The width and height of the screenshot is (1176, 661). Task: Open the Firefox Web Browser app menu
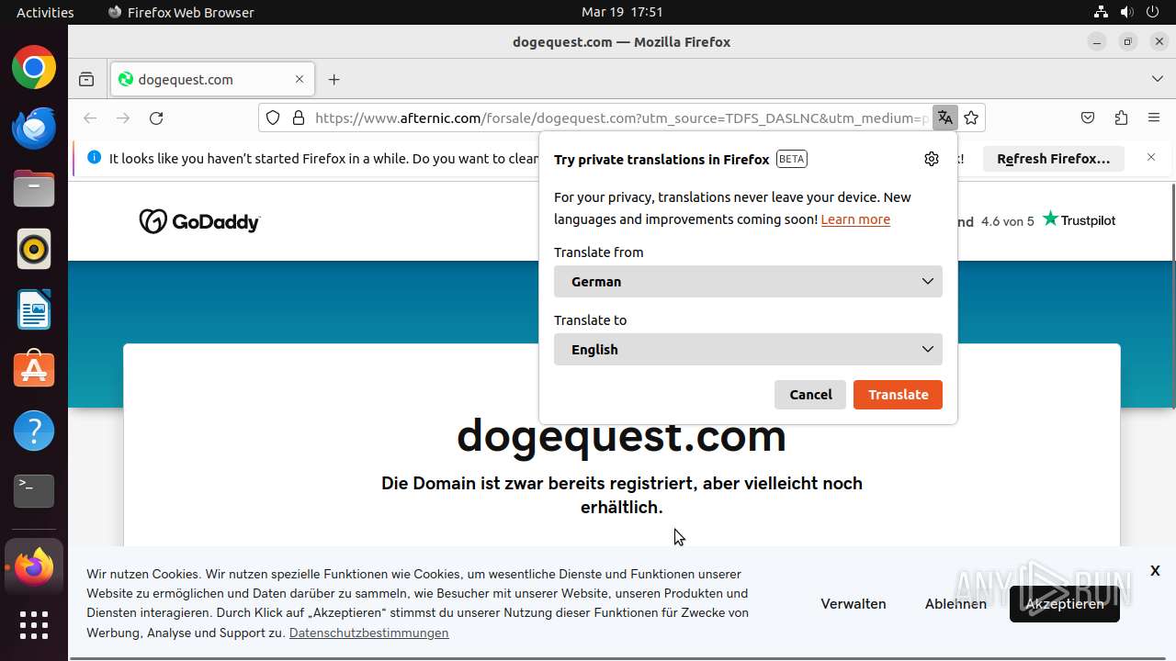point(181,12)
